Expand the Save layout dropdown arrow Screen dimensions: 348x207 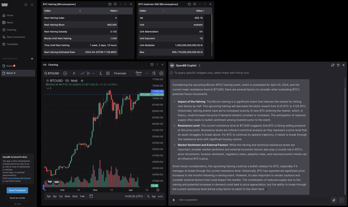click(x=147, y=73)
